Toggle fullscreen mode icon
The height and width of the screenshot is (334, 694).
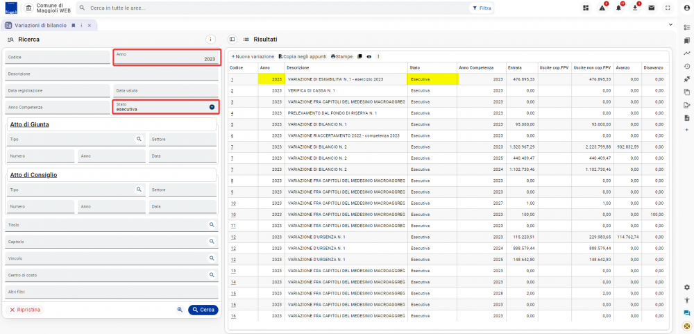pyautogui.click(x=668, y=8)
